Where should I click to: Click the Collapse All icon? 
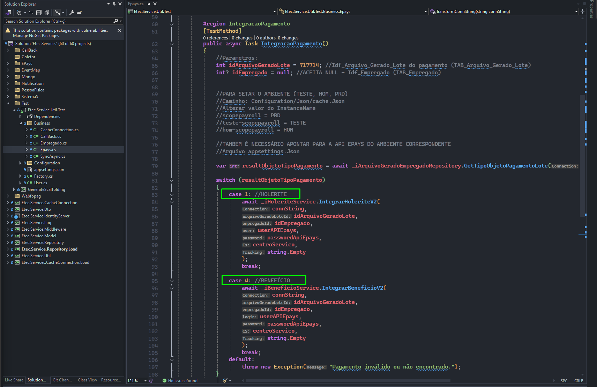pyautogui.click(x=39, y=13)
